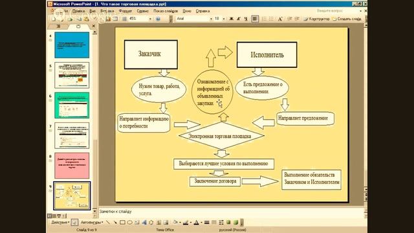Toggle Italic formatting (К)

239,19
